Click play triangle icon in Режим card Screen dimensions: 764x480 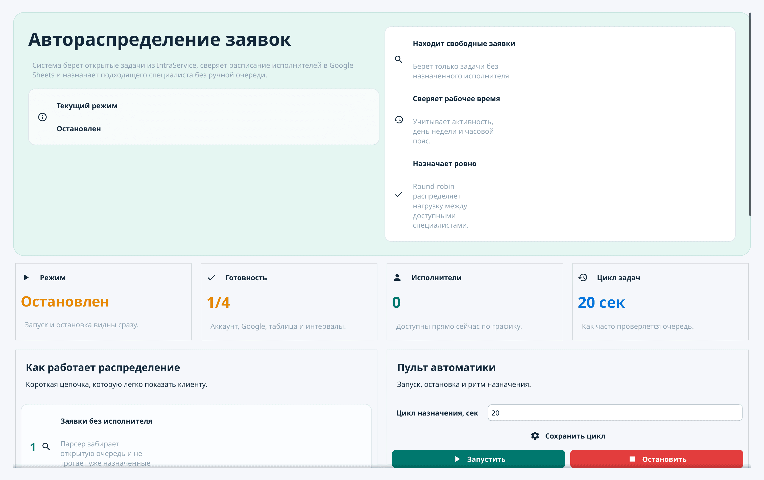pyautogui.click(x=26, y=277)
